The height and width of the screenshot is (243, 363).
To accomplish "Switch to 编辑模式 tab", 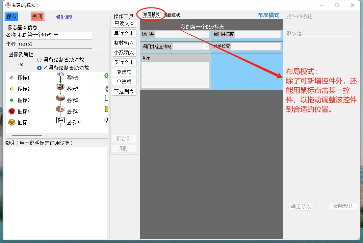I will (x=172, y=15).
